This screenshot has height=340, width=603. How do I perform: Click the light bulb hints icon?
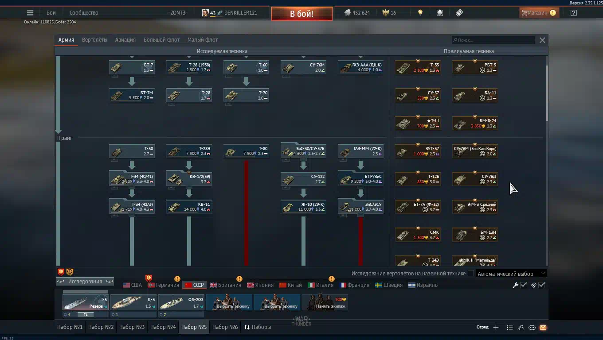point(420,13)
